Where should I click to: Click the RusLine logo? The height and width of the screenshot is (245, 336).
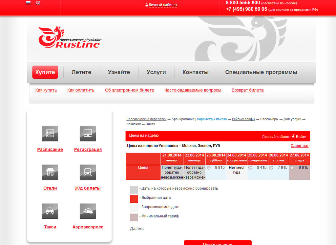69,38
